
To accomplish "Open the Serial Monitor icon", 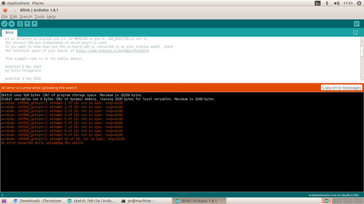I will pos(357,24).
